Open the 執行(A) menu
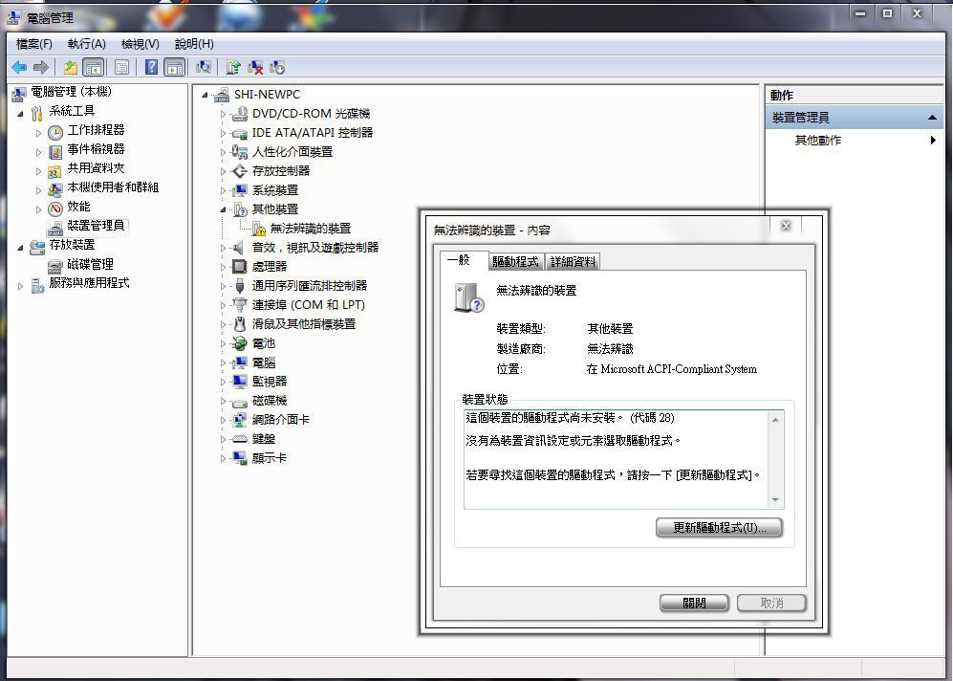The width and height of the screenshot is (953, 681). pyautogui.click(x=86, y=44)
